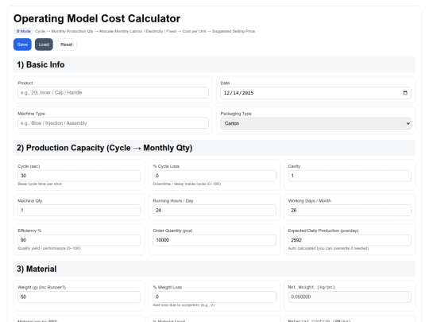Click the Expected Daily Production field
Image resolution: width=429 pixels, height=322 pixels.
point(350,240)
